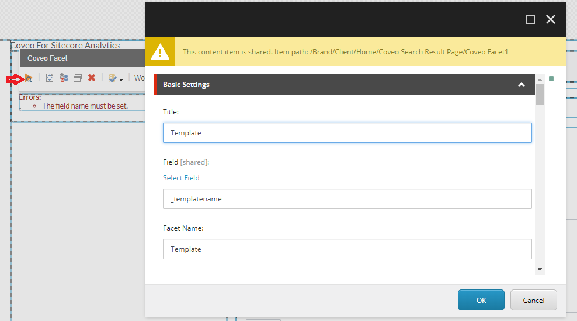577x321 pixels.
Task: Click the page with four arrows icon
Action: (x=49, y=78)
